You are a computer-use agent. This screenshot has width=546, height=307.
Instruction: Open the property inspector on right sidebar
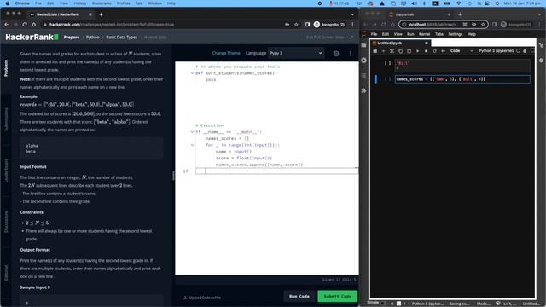tap(541, 45)
